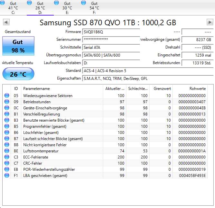The width and height of the screenshot is (215, 208).
Task: Click the ID column header
Action: pos(16,89)
